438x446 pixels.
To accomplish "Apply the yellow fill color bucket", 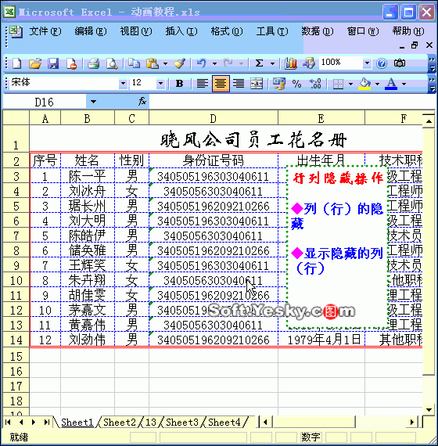I will [x=365, y=84].
